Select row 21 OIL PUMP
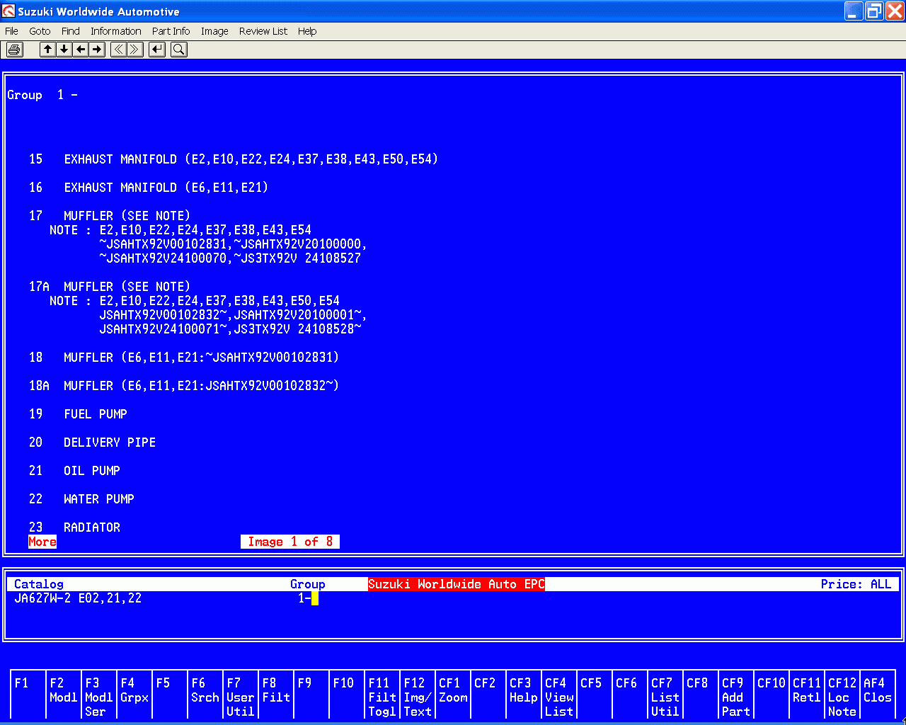Screen dimensions: 906x725 (74, 471)
